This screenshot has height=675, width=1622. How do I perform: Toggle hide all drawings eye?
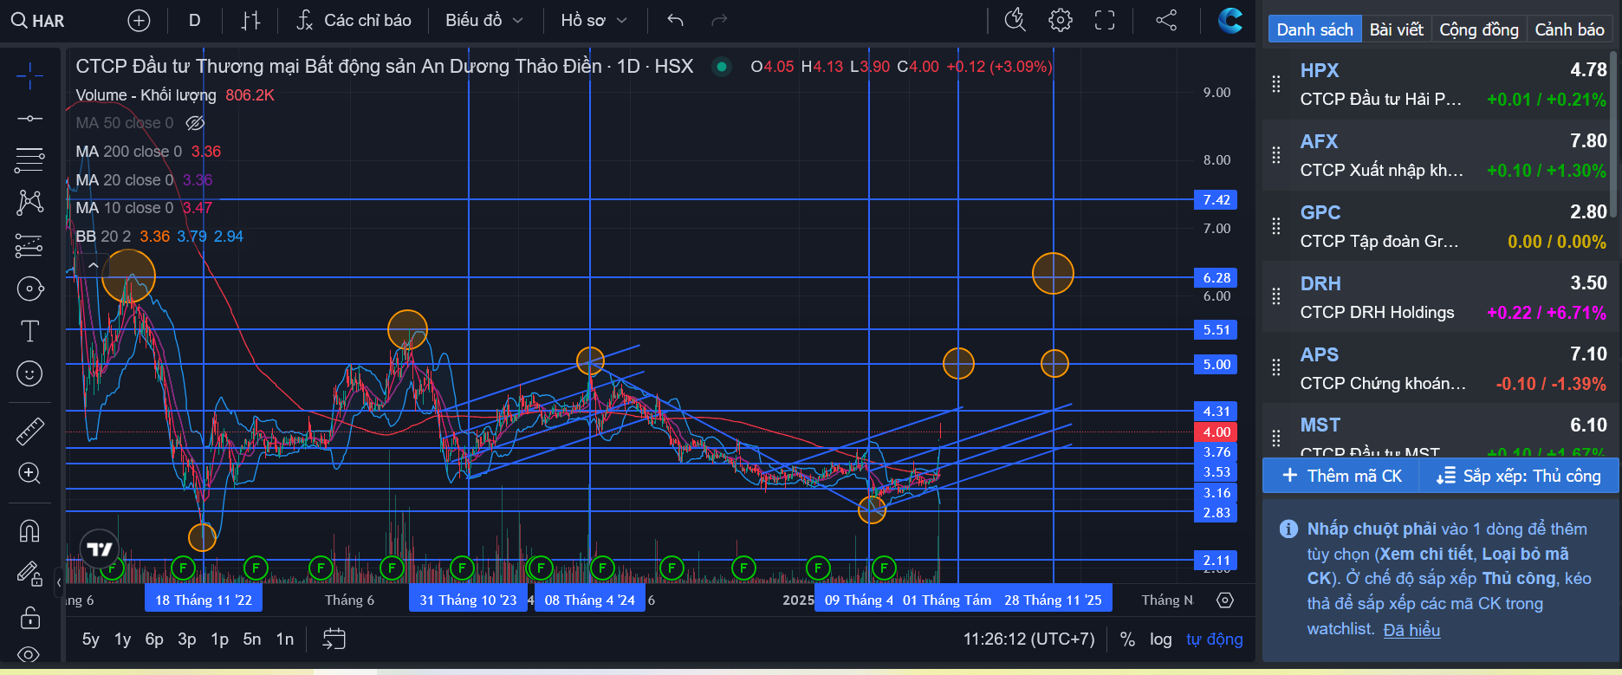point(29,656)
